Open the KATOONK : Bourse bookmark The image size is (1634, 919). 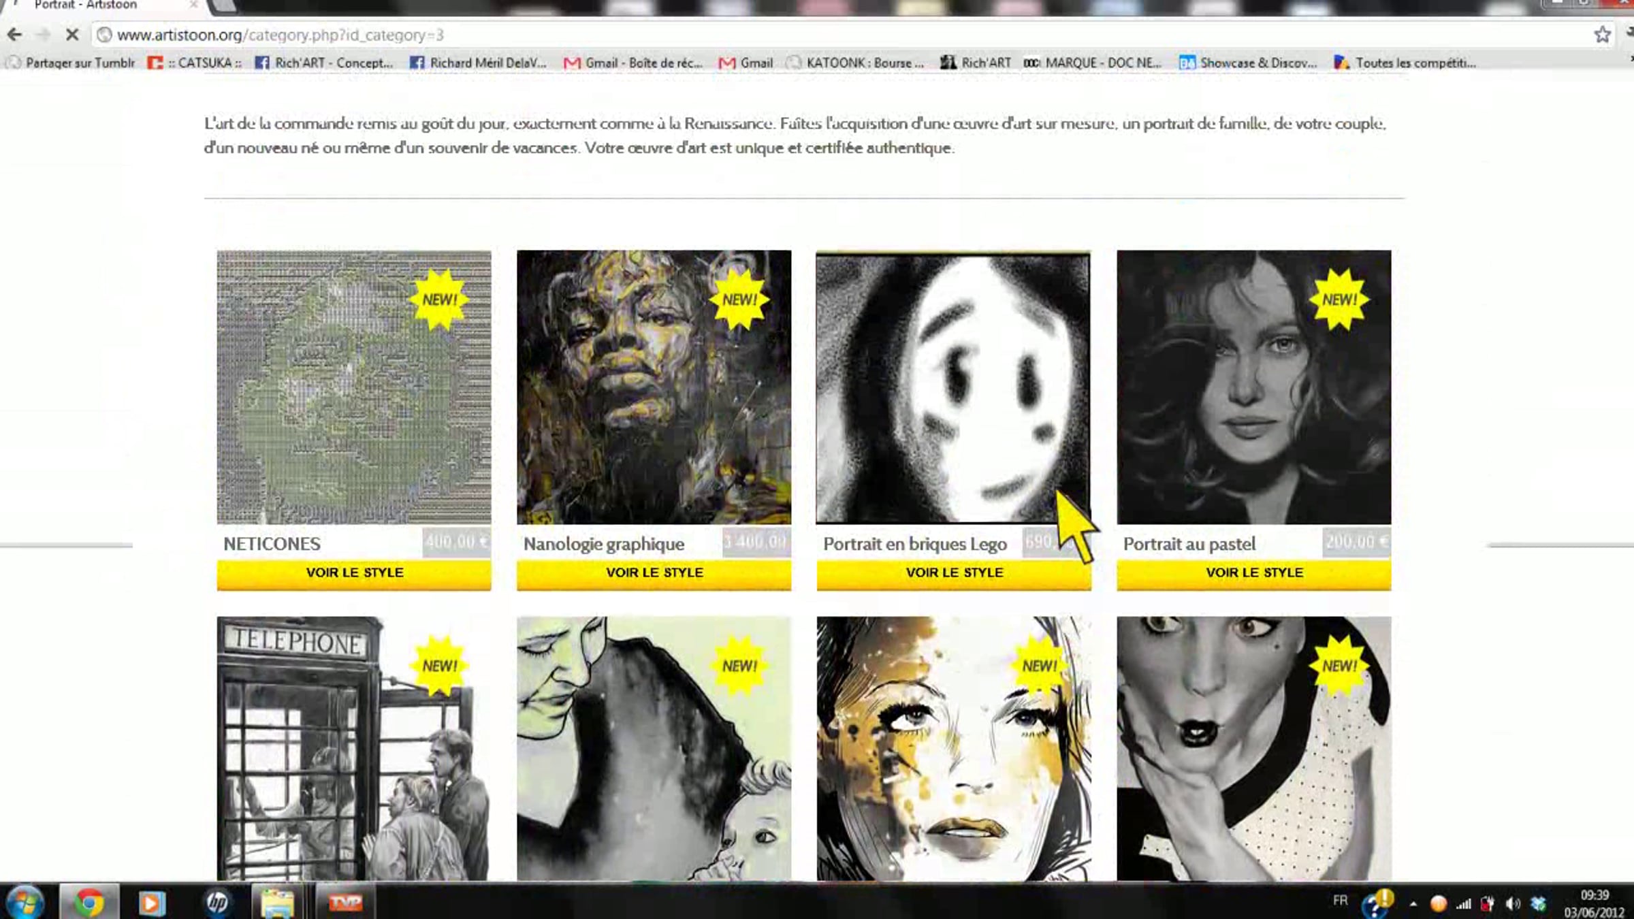point(856,63)
